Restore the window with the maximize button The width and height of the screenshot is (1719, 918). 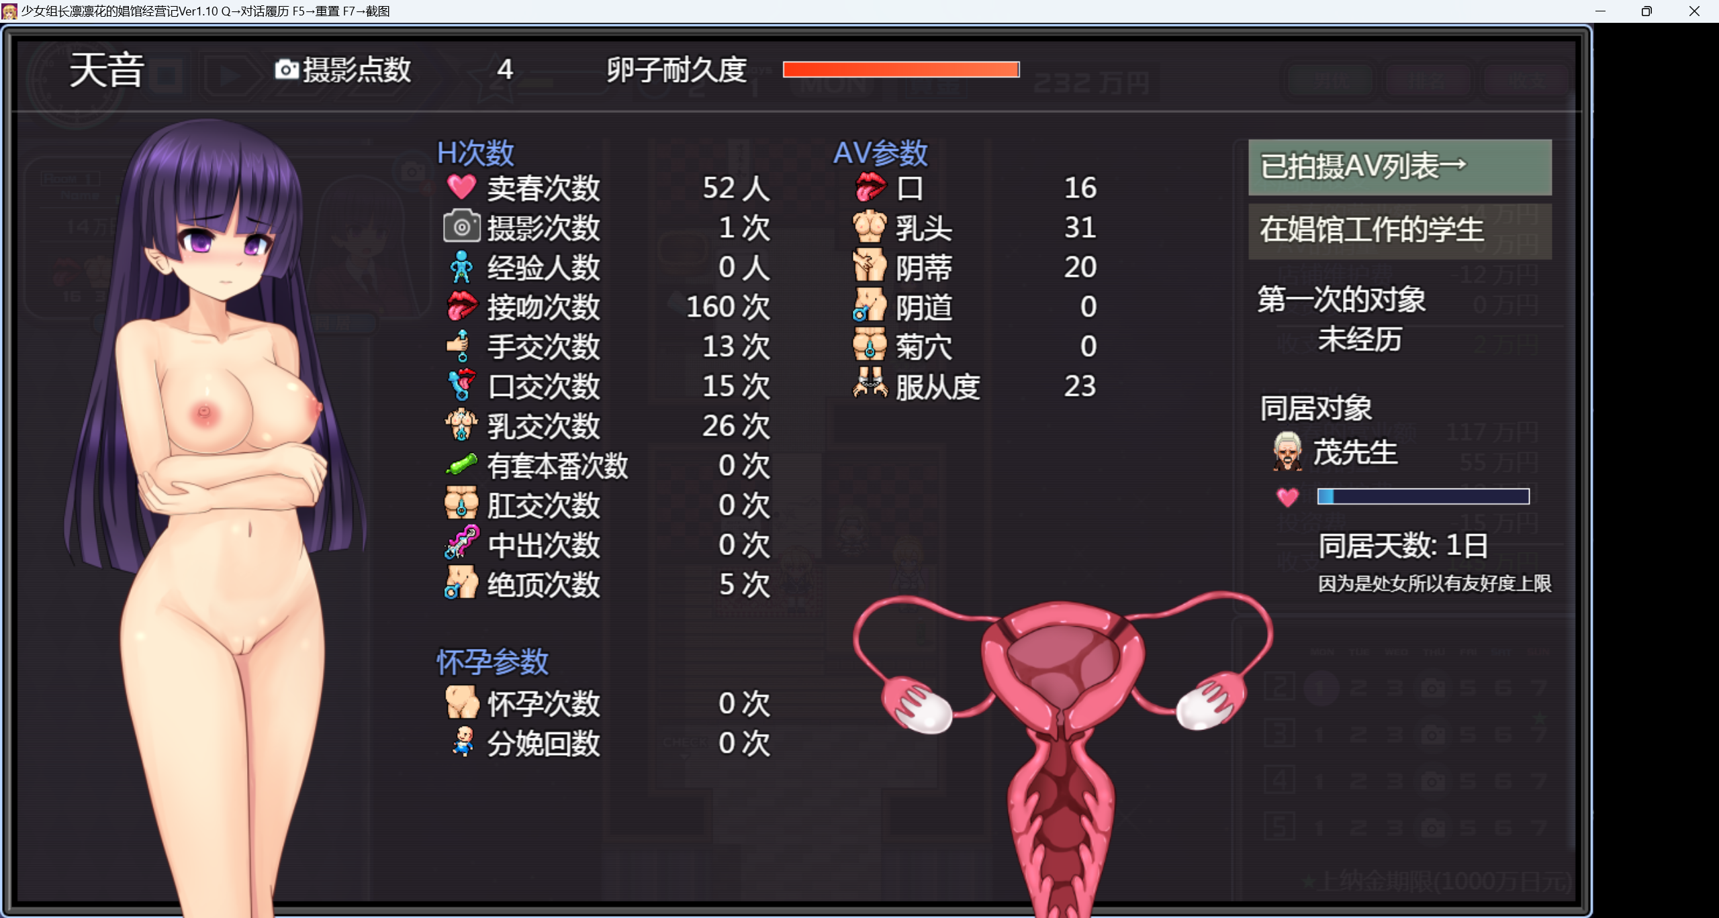pos(1646,11)
